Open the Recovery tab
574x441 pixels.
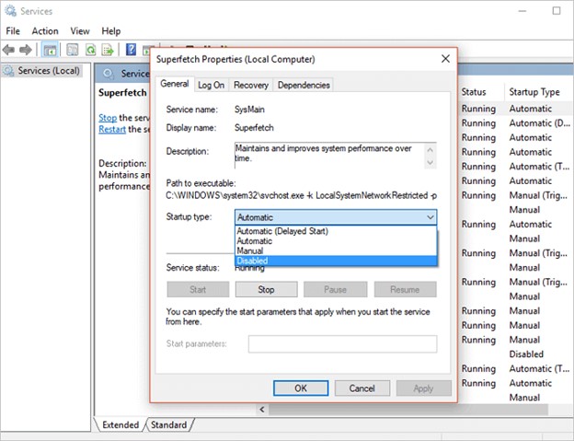(250, 85)
